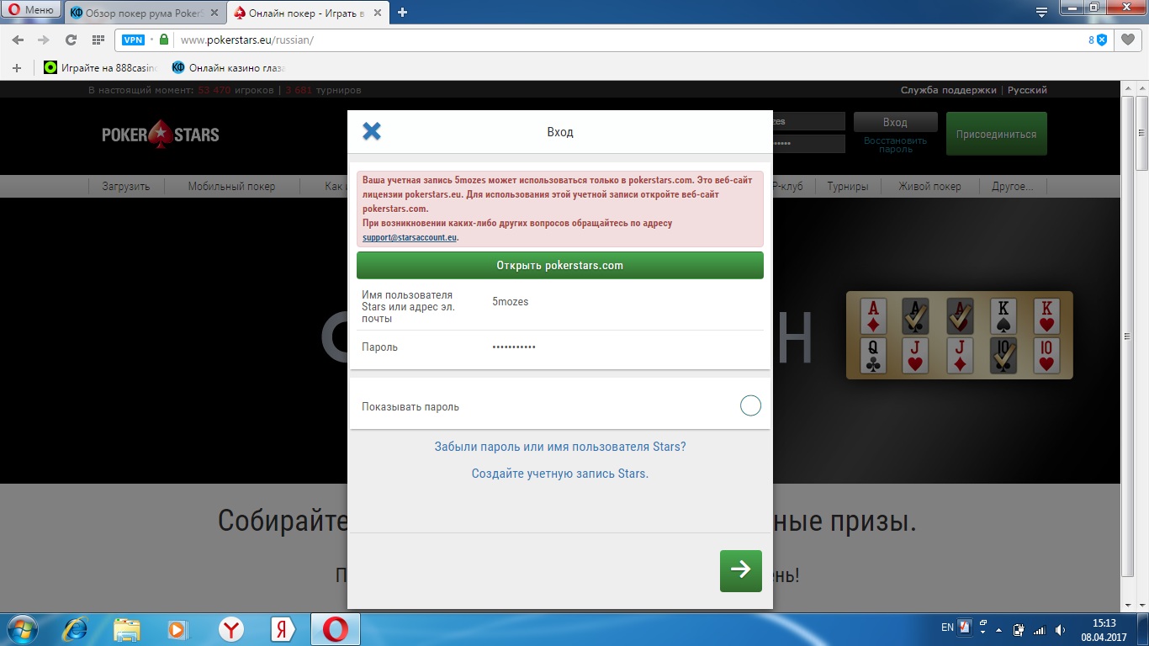The image size is (1149, 646).
Task: Open the power plug battery tray icon
Action: coord(1019,629)
